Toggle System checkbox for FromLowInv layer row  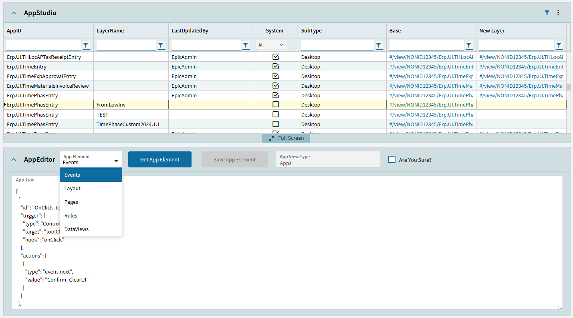pos(275,105)
